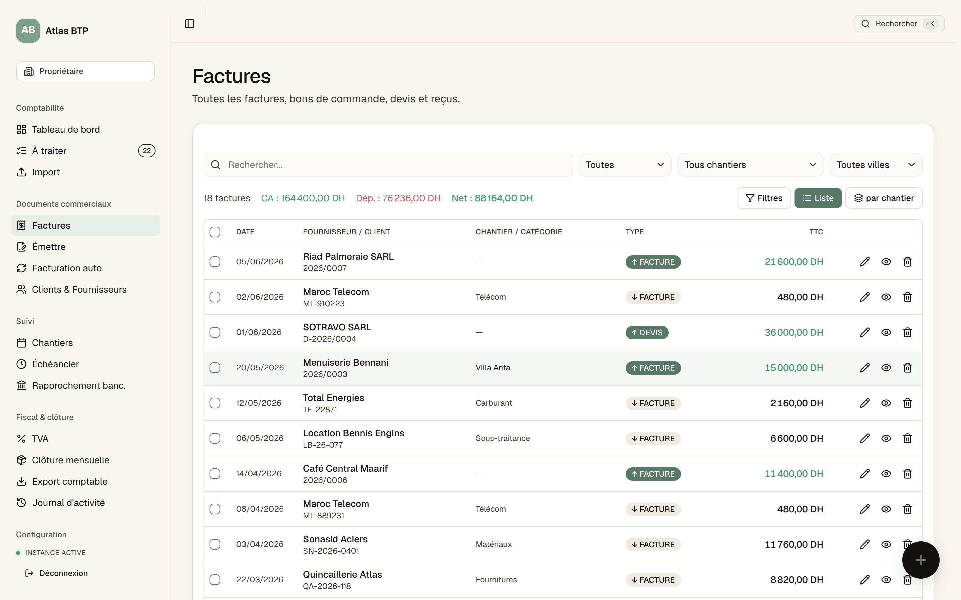The width and height of the screenshot is (961, 600).
Task: Click the Filtres button
Action: tap(763, 198)
